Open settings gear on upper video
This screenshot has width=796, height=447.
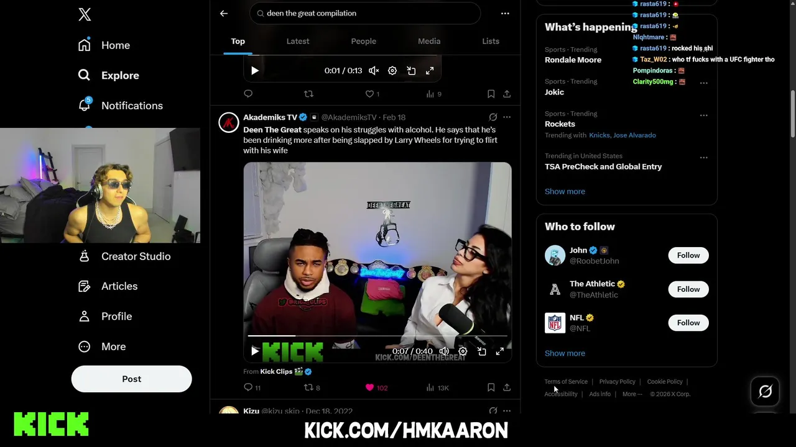[x=392, y=71]
